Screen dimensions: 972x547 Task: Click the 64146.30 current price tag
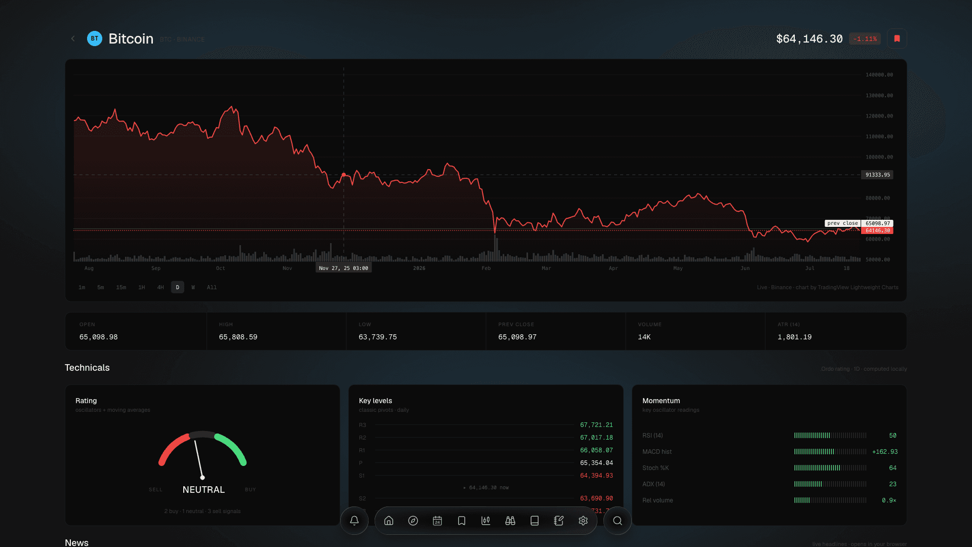tap(877, 230)
